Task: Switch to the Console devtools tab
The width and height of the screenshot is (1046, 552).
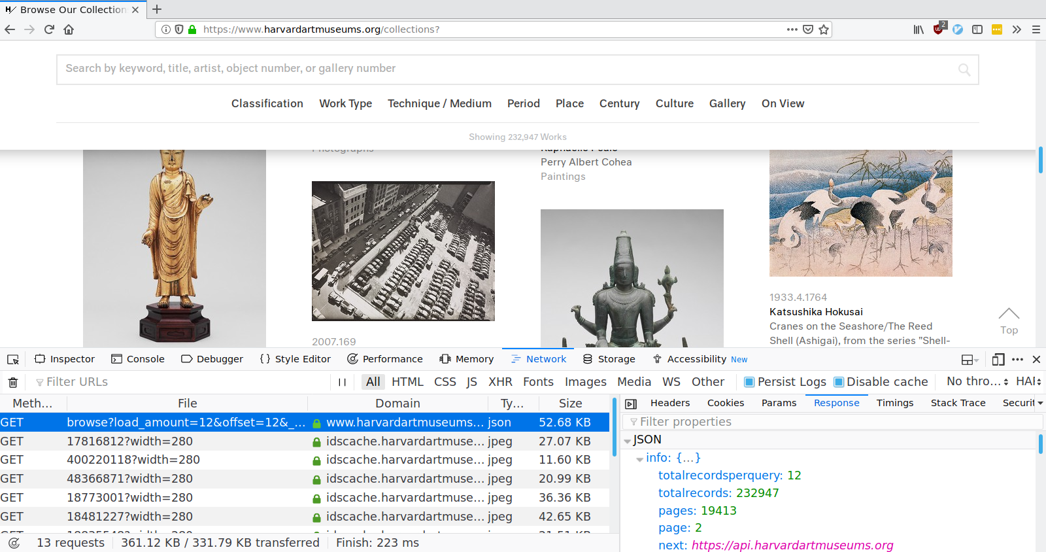Action: [x=138, y=359]
